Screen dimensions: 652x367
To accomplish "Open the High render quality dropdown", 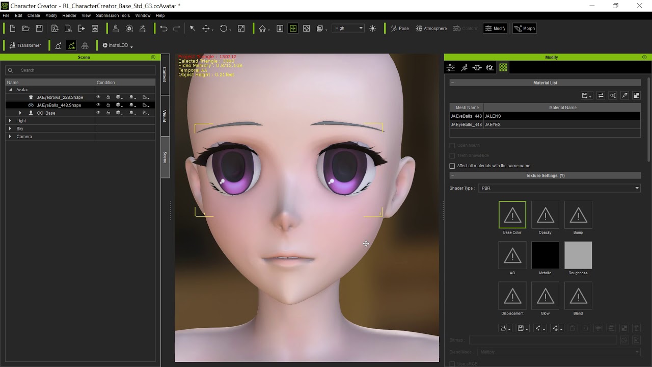I will click(x=348, y=29).
